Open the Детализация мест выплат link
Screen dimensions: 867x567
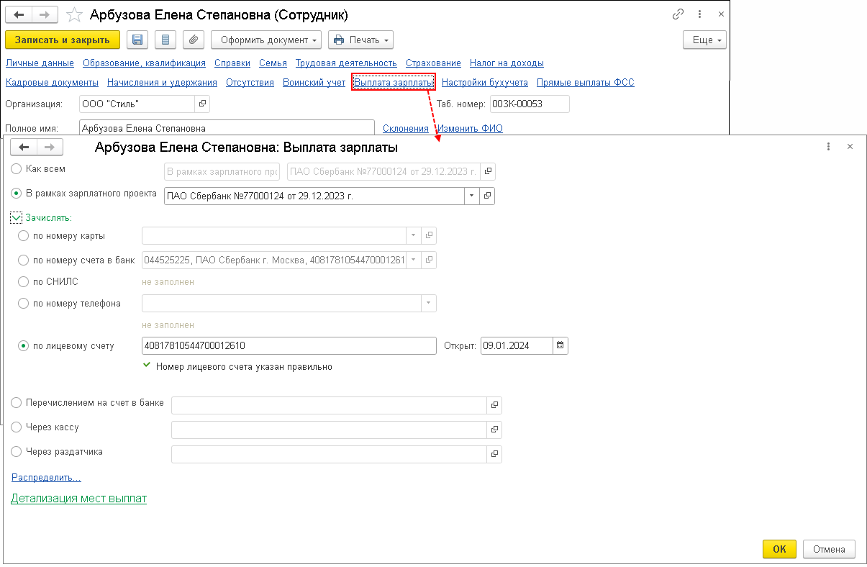click(x=78, y=499)
